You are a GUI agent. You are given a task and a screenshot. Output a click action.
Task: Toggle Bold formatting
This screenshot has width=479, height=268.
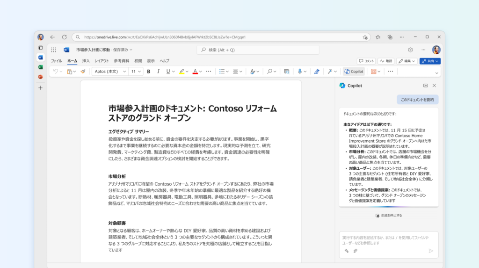pyautogui.click(x=148, y=72)
